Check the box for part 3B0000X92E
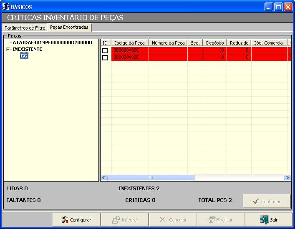The height and width of the screenshot is (229, 295). pos(105,57)
